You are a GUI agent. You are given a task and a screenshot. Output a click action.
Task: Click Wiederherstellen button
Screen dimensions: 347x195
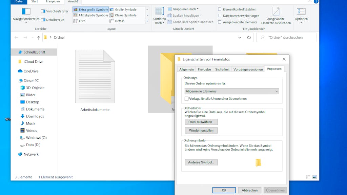click(x=201, y=130)
